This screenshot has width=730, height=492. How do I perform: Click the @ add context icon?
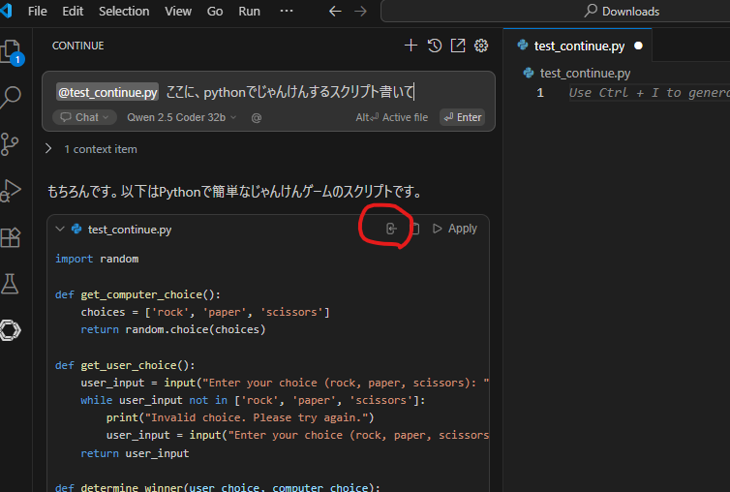(256, 118)
